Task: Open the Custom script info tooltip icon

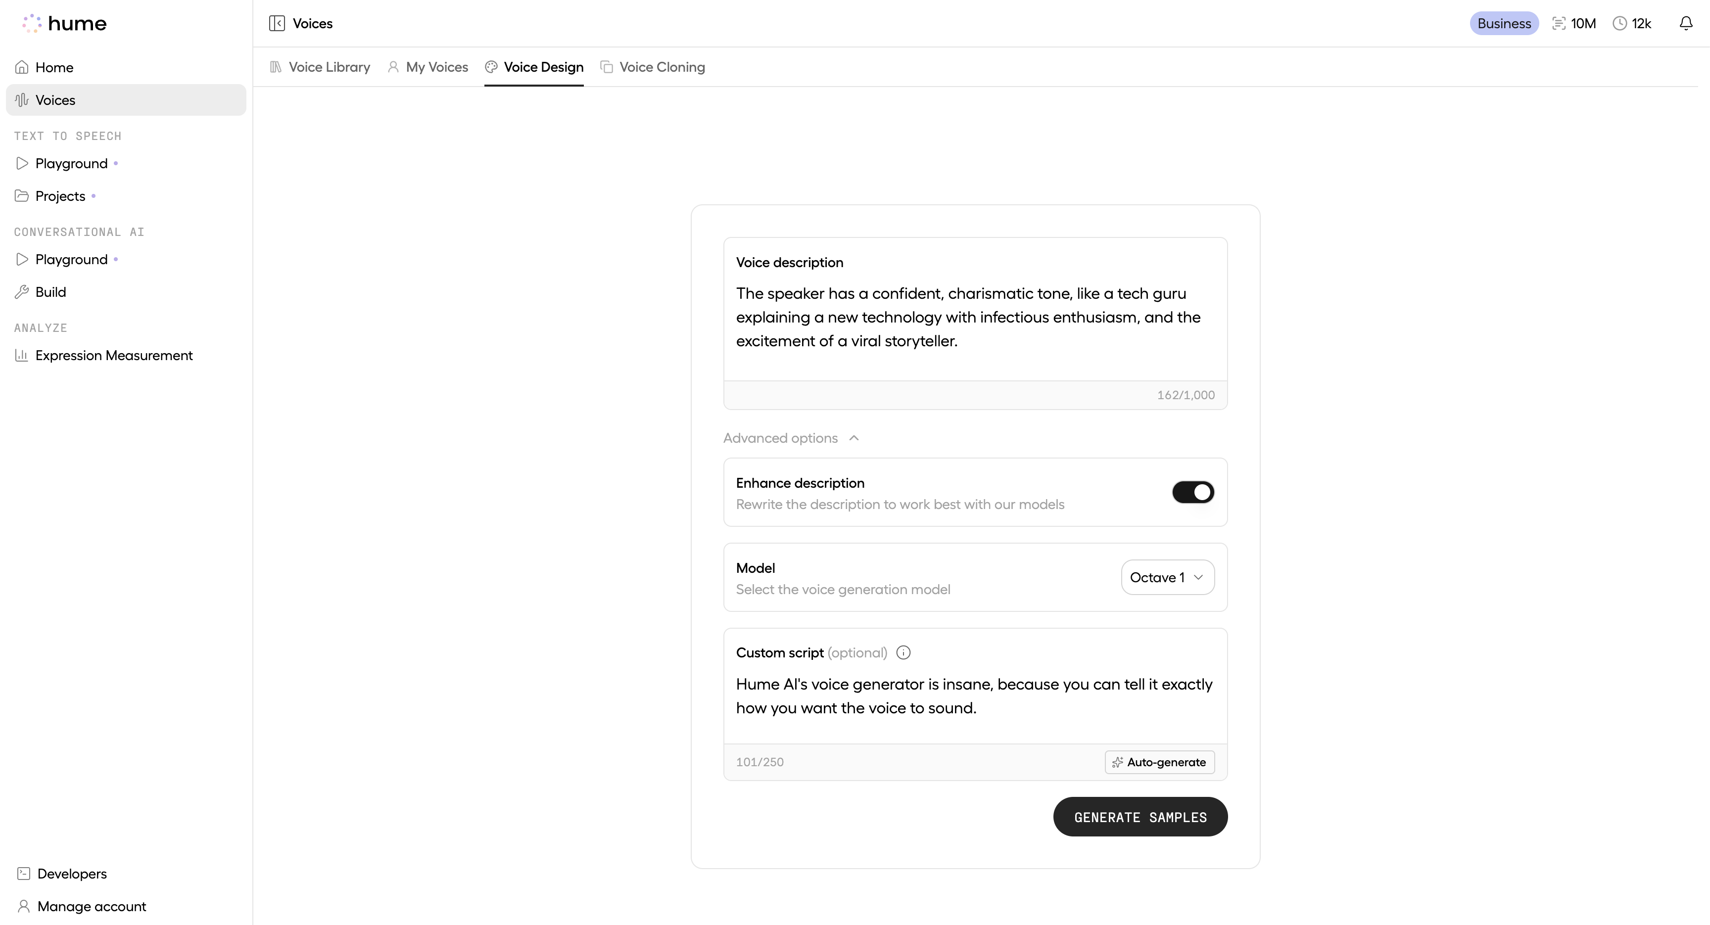Action: 903,652
